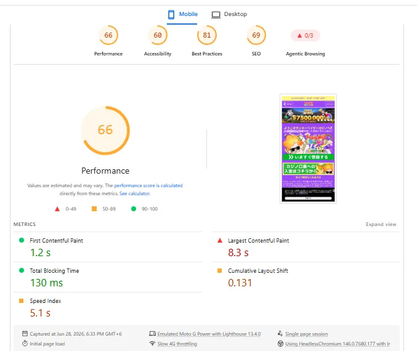
Task: Click the Initial page load text
Action: 47,344
